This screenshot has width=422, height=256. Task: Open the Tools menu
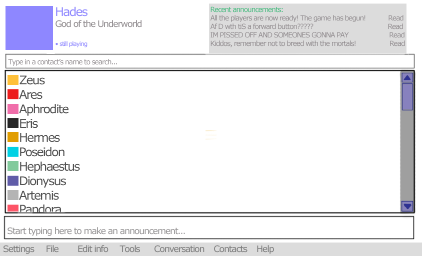pos(129,249)
